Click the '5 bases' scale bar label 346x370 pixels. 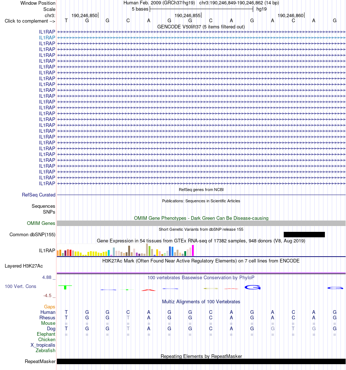[x=140, y=9]
